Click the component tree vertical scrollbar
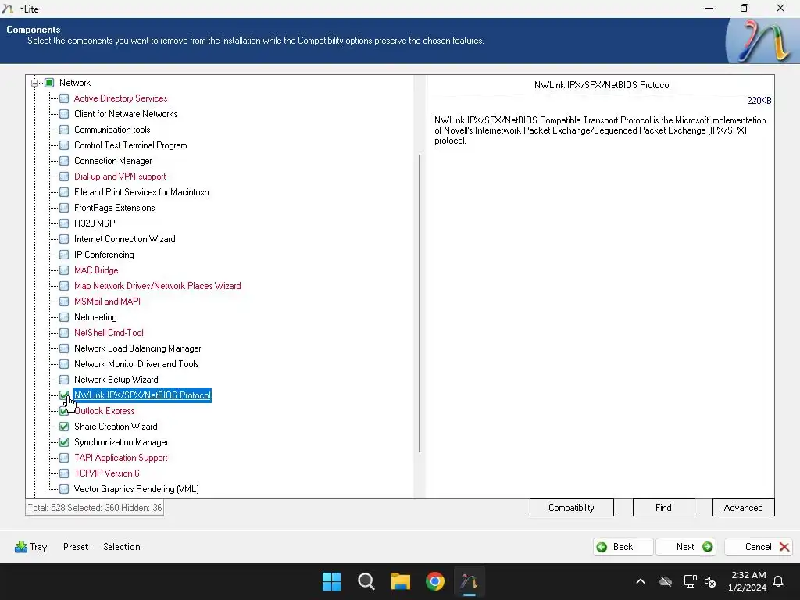The height and width of the screenshot is (600, 800). pyautogui.click(x=420, y=303)
